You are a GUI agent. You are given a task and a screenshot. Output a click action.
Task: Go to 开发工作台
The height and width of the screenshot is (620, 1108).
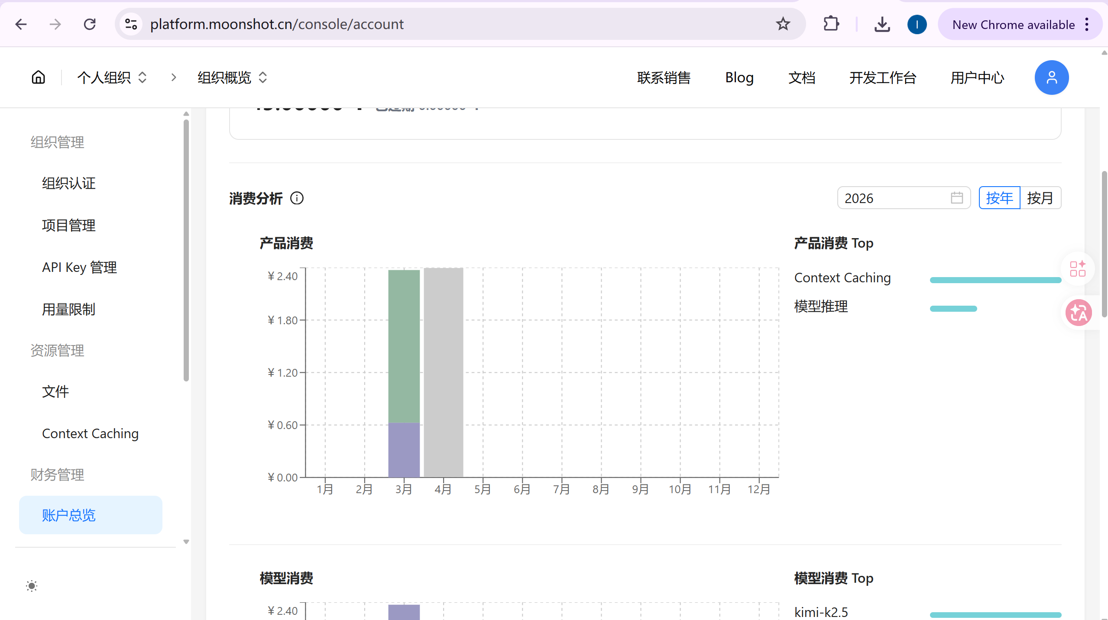[882, 77]
